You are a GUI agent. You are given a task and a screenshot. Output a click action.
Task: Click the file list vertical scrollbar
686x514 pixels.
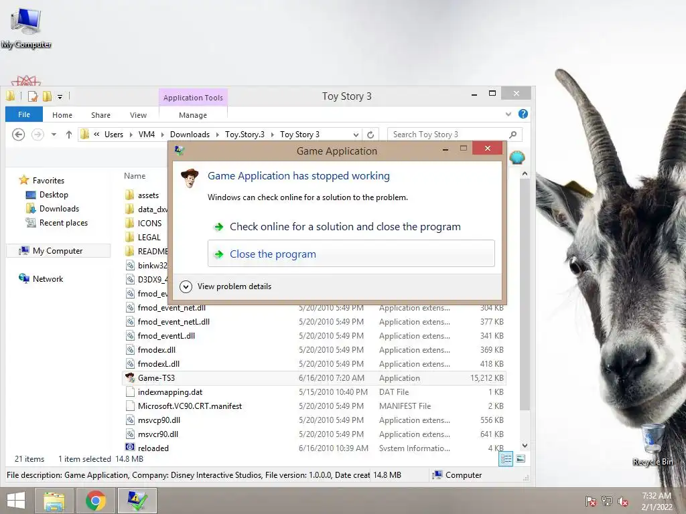[525, 295]
